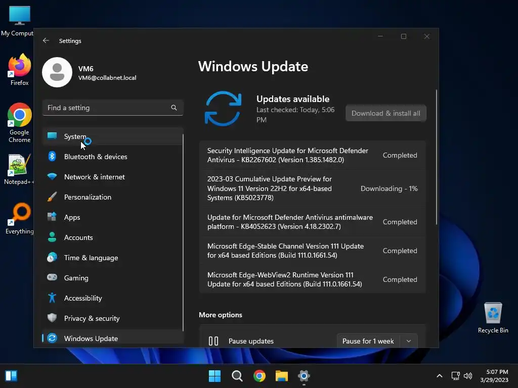Select Time & language label in sidebar
The image size is (518, 388).
tap(91, 258)
